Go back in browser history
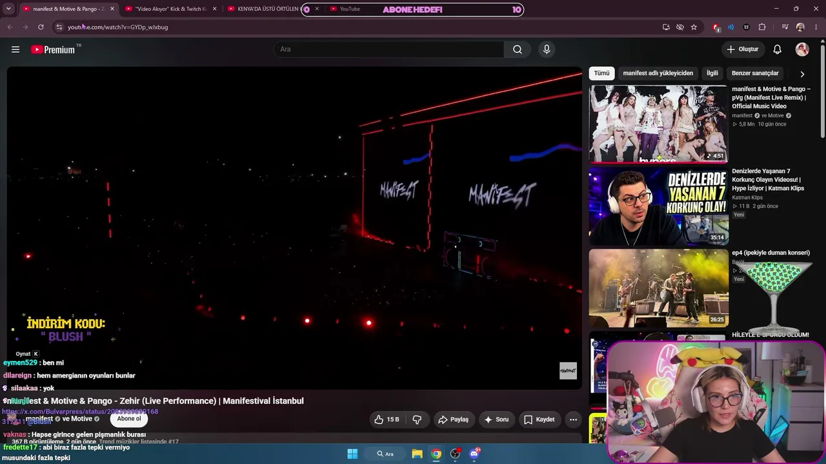 [x=10, y=27]
